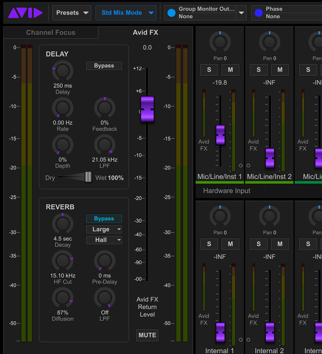This screenshot has height=354, width=322.
Task: Open the Presets dropdown
Action: click(72, 13)
